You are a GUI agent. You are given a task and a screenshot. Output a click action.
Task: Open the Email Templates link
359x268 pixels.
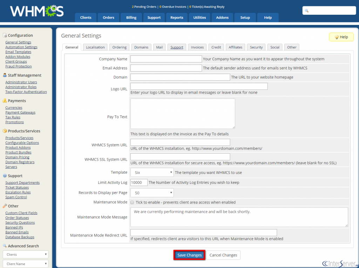click(18, 52)
